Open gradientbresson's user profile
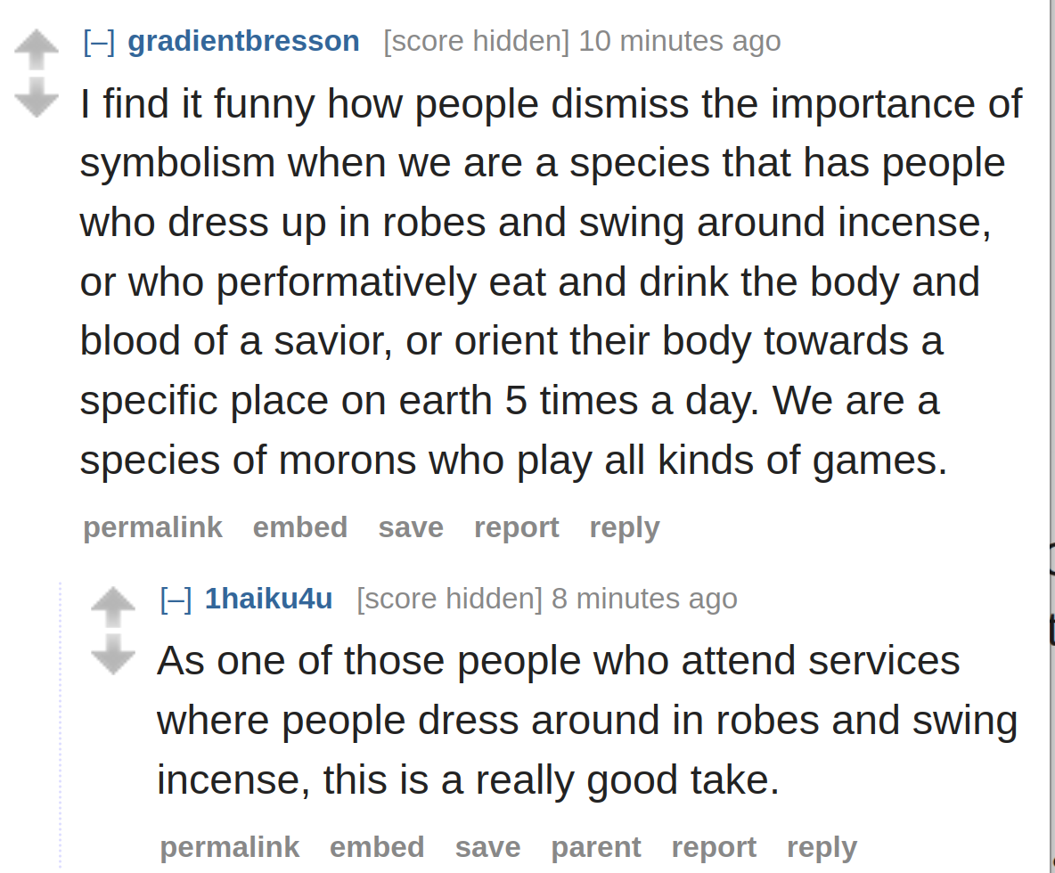This screenshot has width=1055, height=873. [x=243, y=41]
